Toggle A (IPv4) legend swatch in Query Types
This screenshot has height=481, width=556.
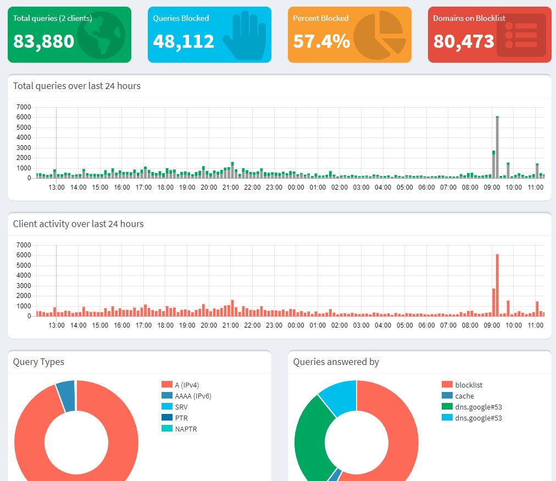167,384
